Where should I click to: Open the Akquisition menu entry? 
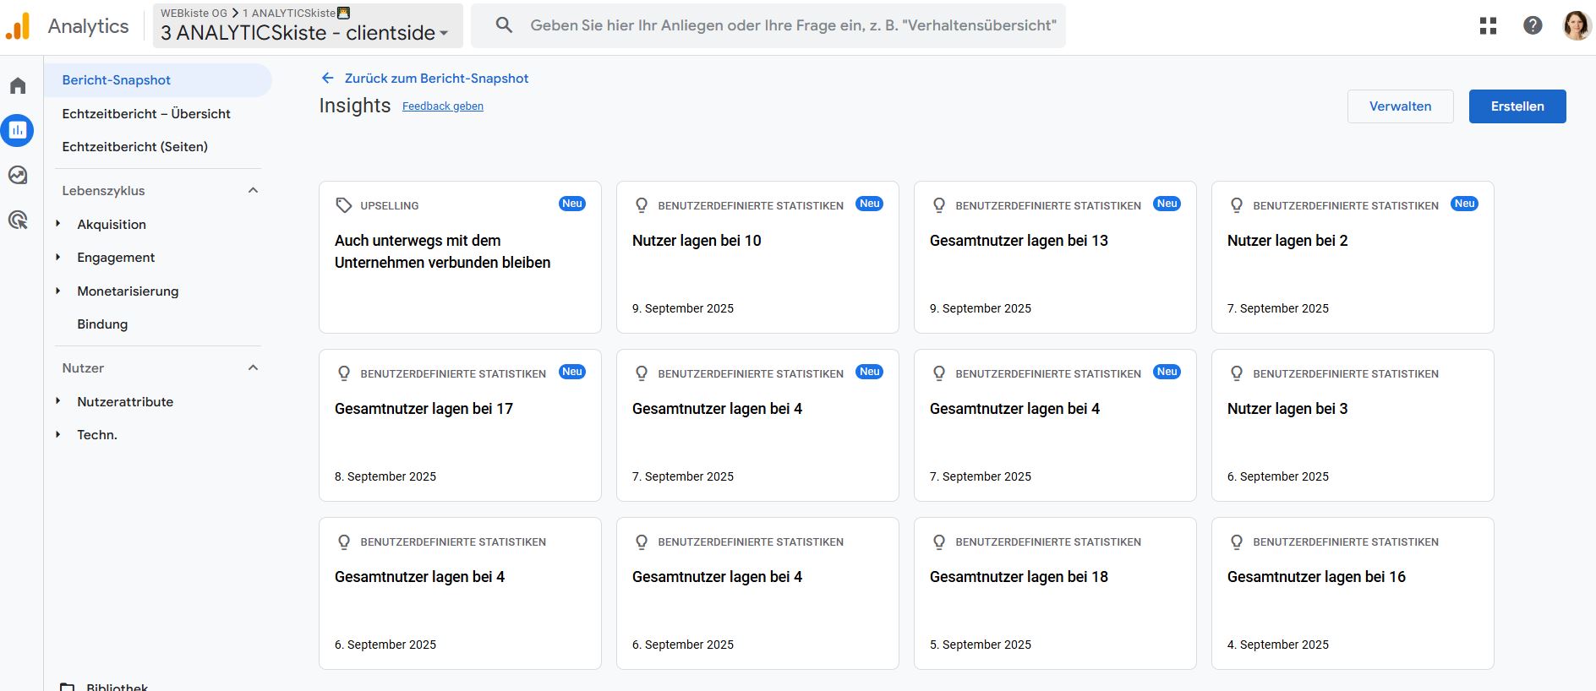[x=112, y=224]
